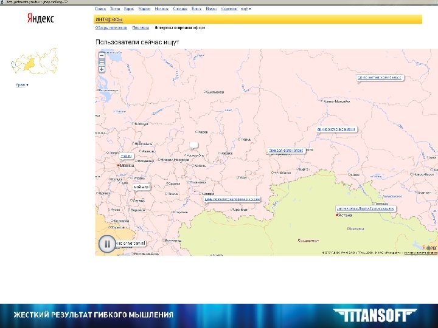The width and height of the screenshot is (438, 328).
Task: Open Картинки in the top navigation
Action: click(229, 9)
